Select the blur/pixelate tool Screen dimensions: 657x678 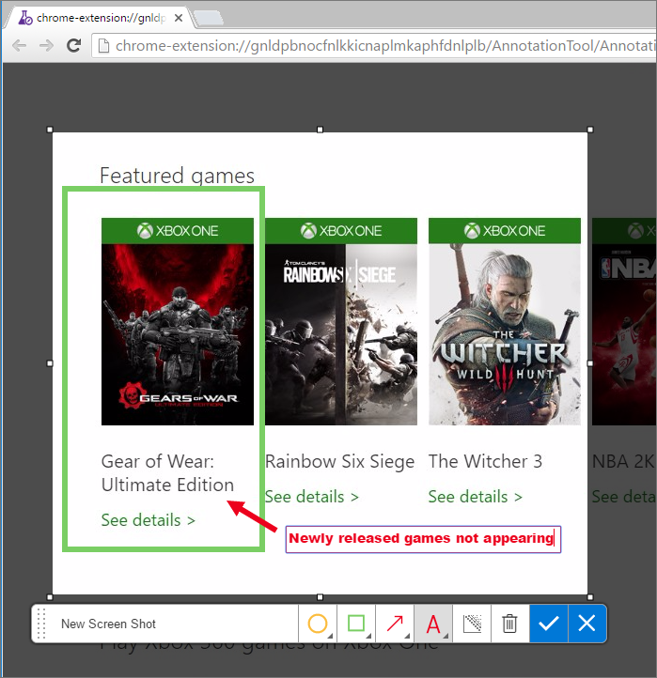[x=472, y=624]
